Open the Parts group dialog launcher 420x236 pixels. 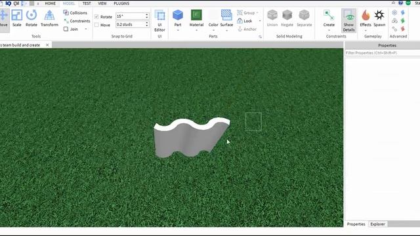260,37
